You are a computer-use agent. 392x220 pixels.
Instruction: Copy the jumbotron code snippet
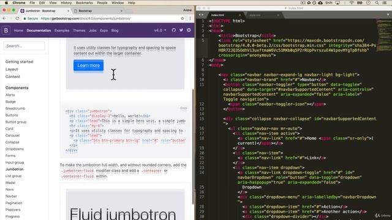pyautogui.click(x=184, y=108)
